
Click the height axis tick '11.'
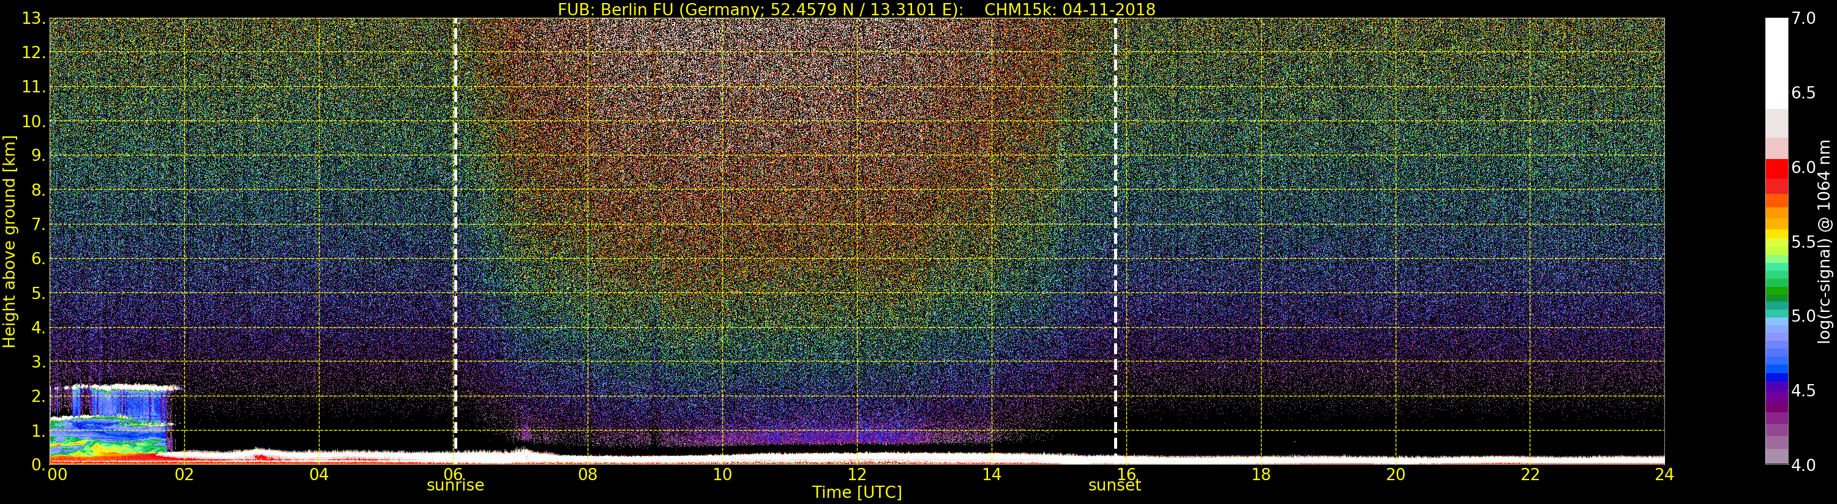34,87
